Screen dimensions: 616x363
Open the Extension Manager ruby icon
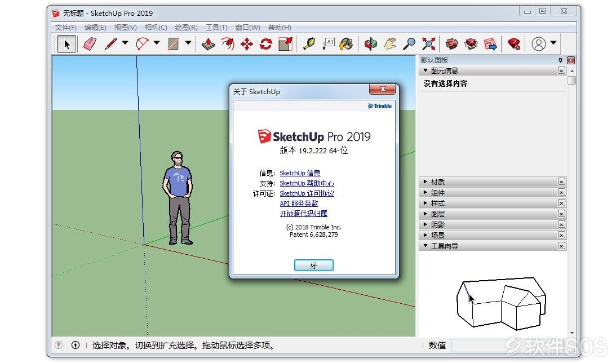[514, 43]
